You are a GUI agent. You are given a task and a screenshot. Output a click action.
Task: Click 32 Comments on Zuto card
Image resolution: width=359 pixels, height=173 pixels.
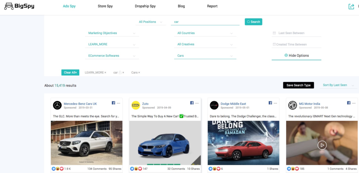coord(176,169)
